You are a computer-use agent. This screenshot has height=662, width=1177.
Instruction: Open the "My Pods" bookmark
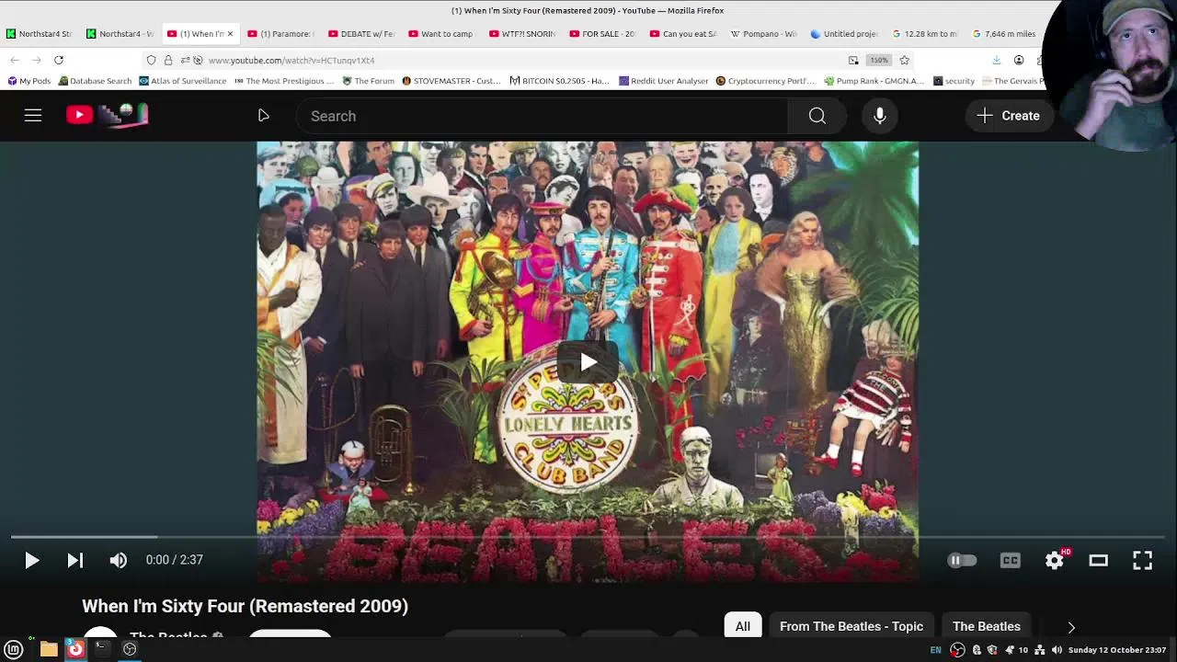(29, 81)
